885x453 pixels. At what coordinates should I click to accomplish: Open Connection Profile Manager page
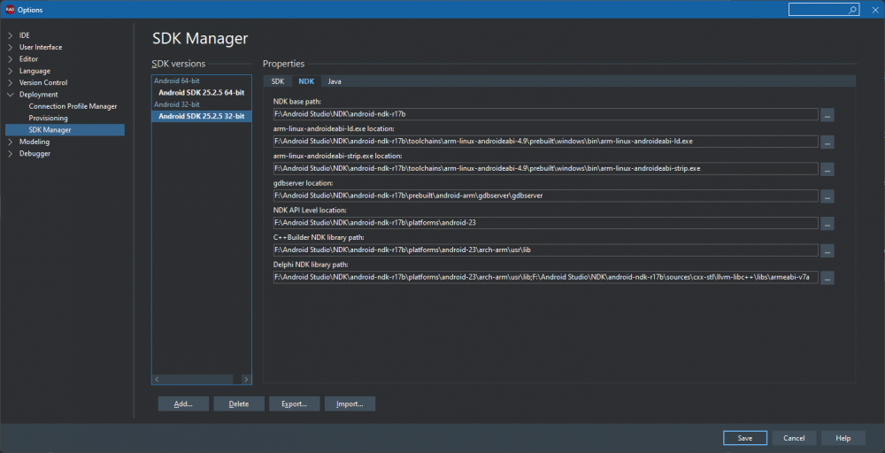pos(73,106)
